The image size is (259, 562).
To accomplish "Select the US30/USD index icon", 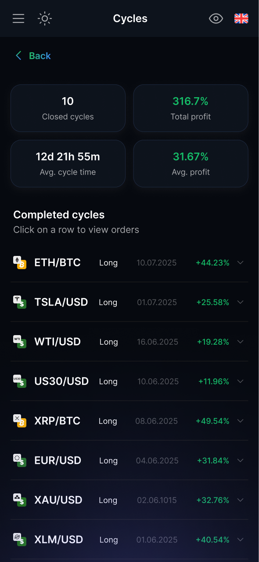I will pyautogui.click(x=20, y=381).
